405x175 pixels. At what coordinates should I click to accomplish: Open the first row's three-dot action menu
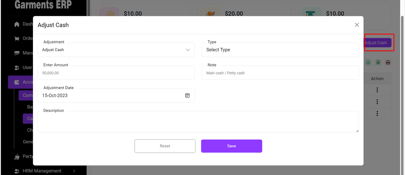pos(377,90)
